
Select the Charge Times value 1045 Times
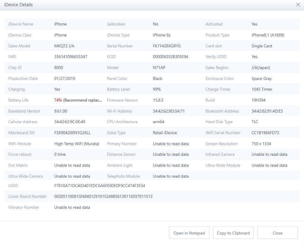262,89
